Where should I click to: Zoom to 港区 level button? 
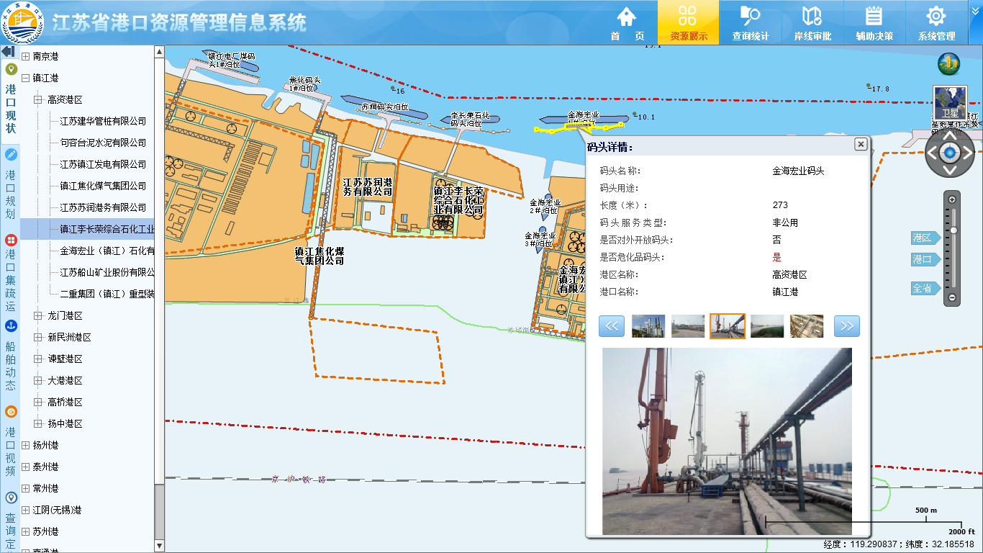[x=923, y=238]
